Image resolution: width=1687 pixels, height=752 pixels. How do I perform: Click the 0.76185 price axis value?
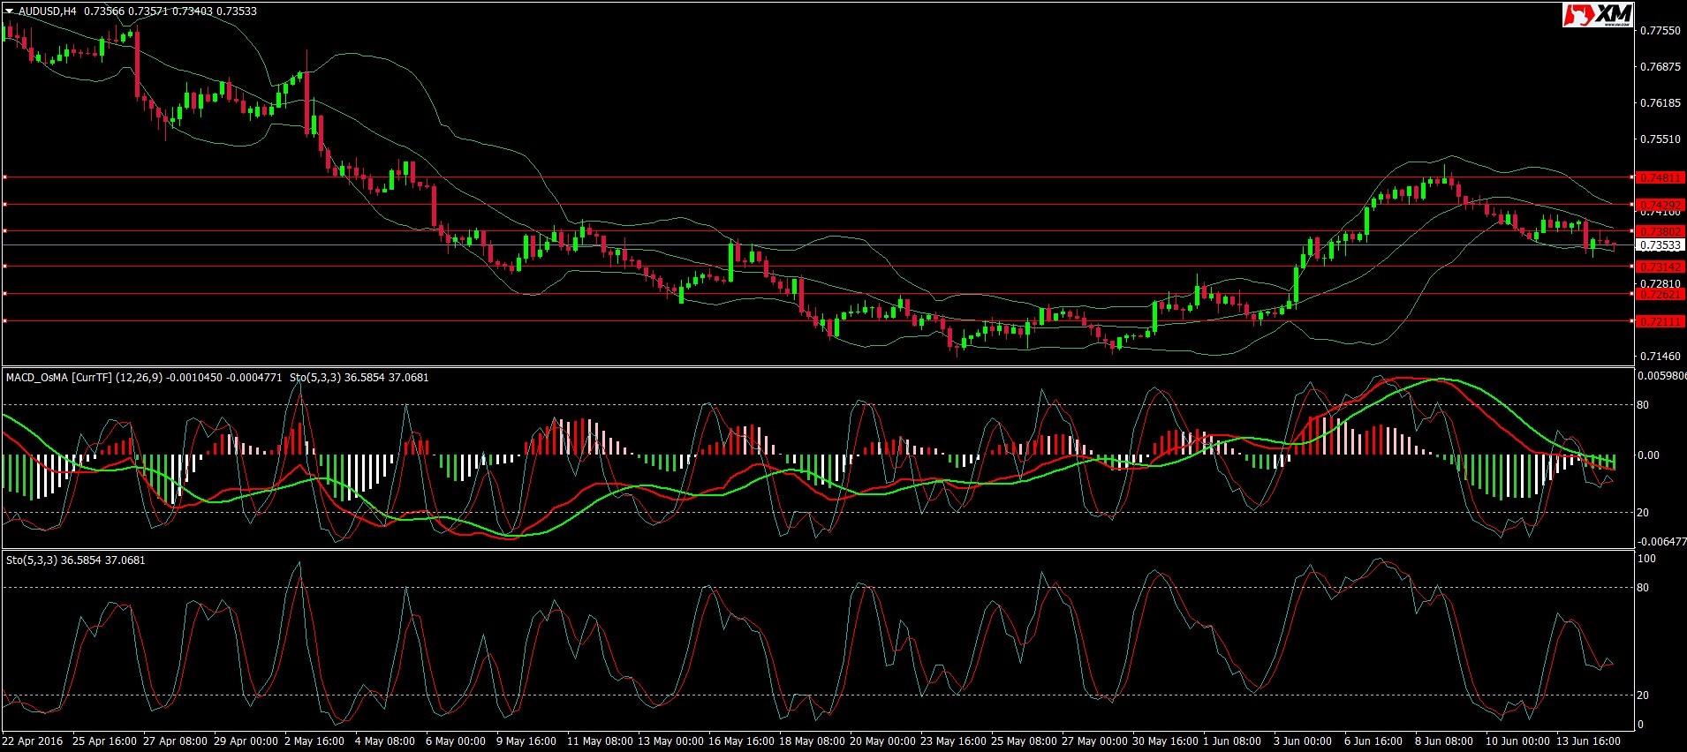(x=1660, y=103)
